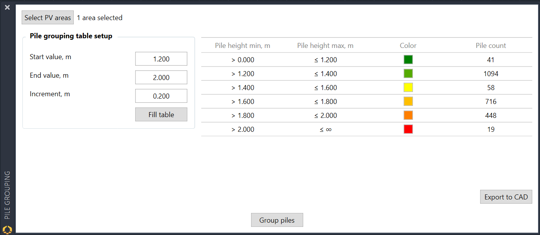Export the pile table to CAD

[x=506, y=197]
